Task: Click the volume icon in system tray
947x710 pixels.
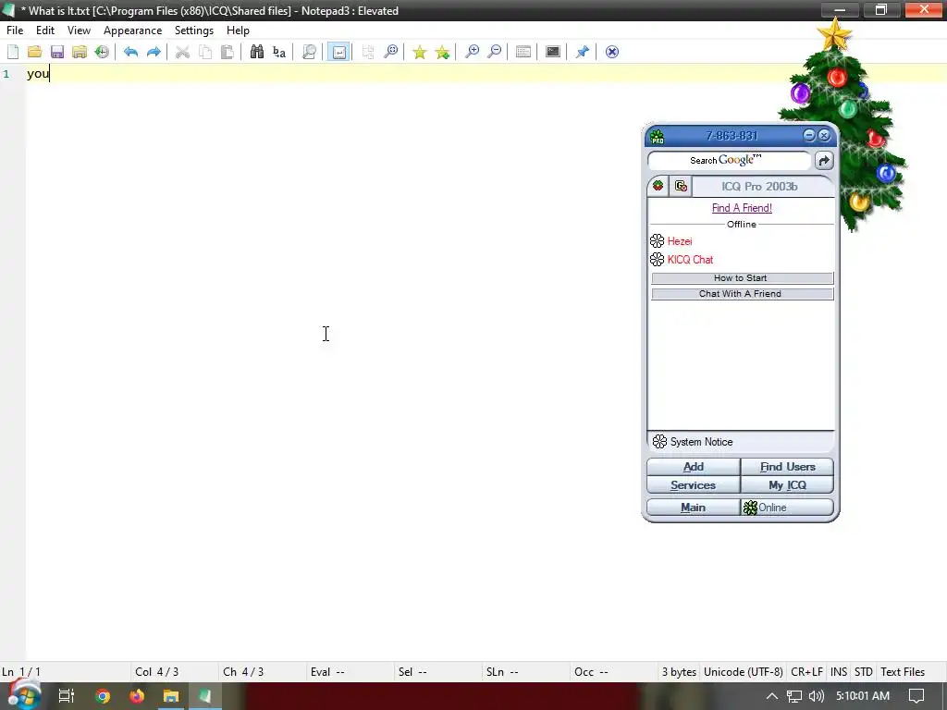Action: tap(816, 696)
